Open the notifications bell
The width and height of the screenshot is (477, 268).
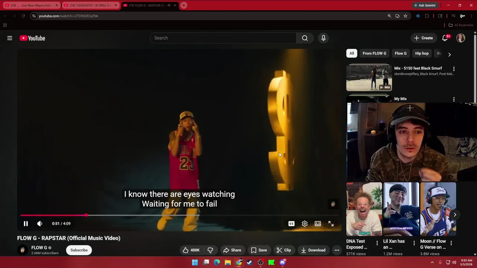[x=445, y=38]
